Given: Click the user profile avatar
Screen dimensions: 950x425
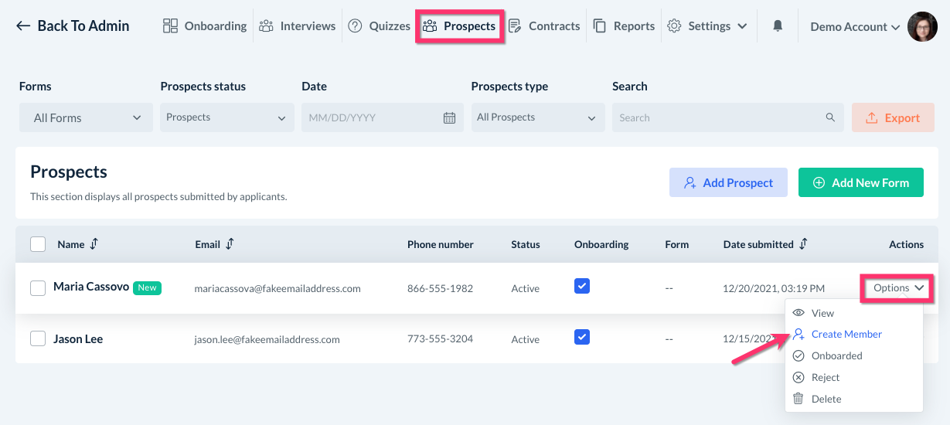Looking at the screenshot, I should [x=921, y=26].
